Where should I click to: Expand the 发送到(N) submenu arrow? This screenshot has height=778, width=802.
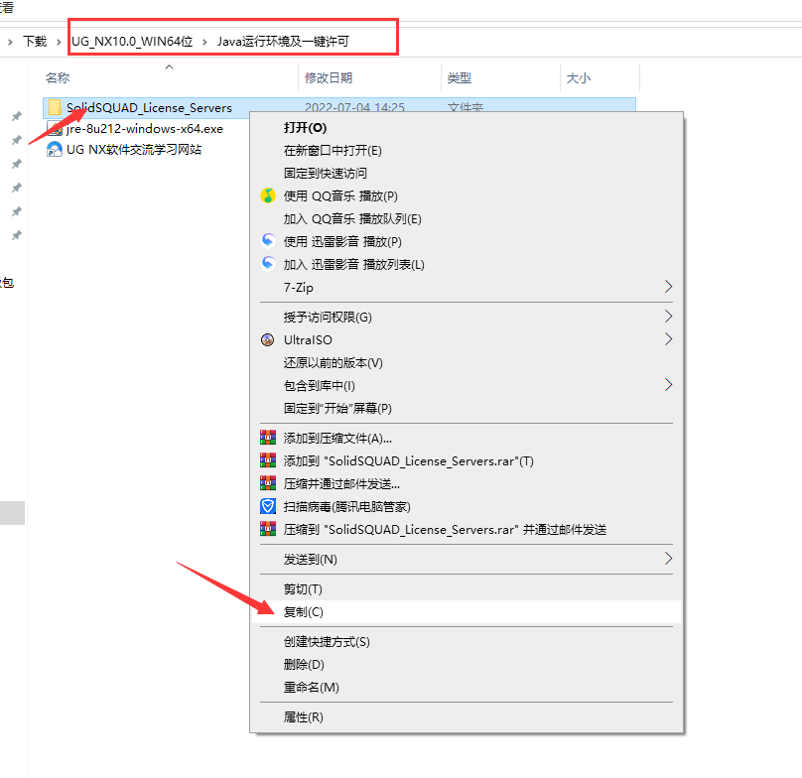pyautogui.click(x=668, y=559)
